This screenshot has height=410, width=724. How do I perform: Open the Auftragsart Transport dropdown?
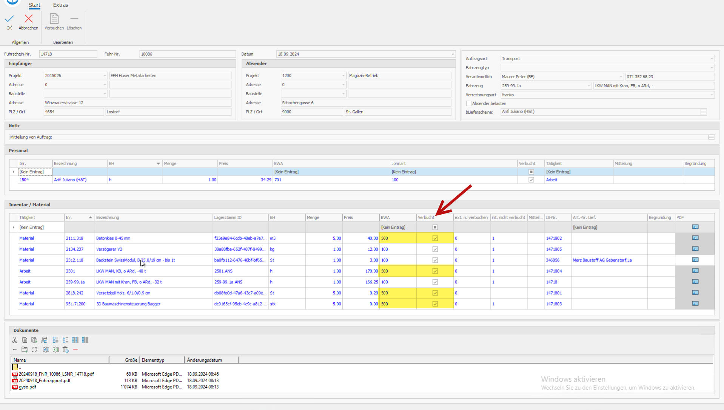712,59
